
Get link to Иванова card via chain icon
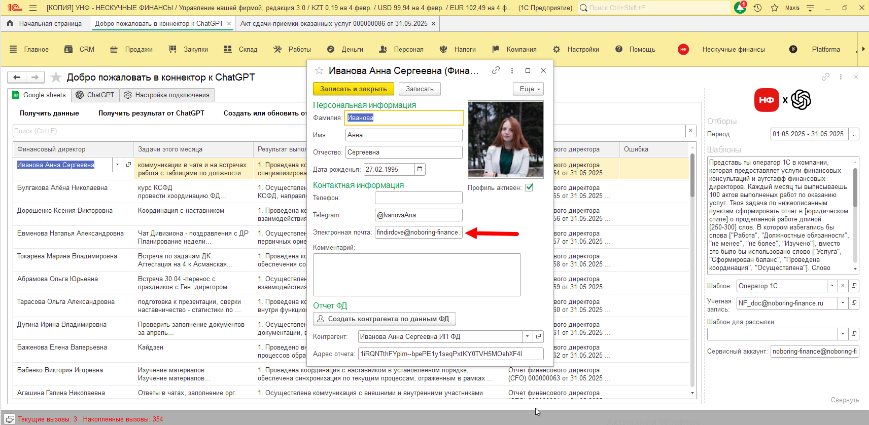[x=496, y=70]
